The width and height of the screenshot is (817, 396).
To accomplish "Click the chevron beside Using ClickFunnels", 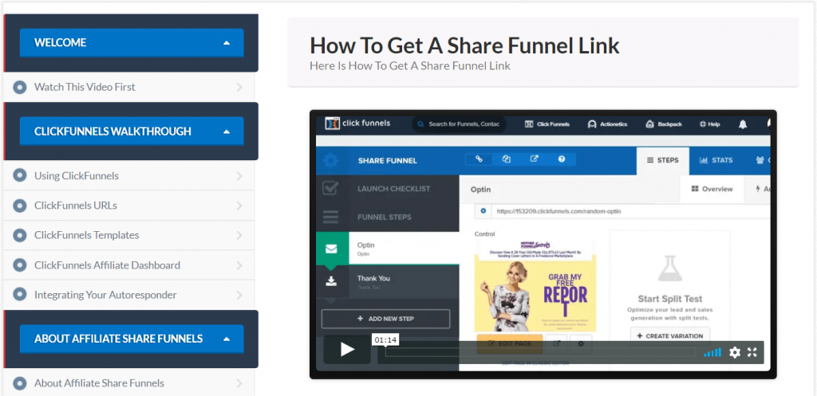I will tap(239, 176).
